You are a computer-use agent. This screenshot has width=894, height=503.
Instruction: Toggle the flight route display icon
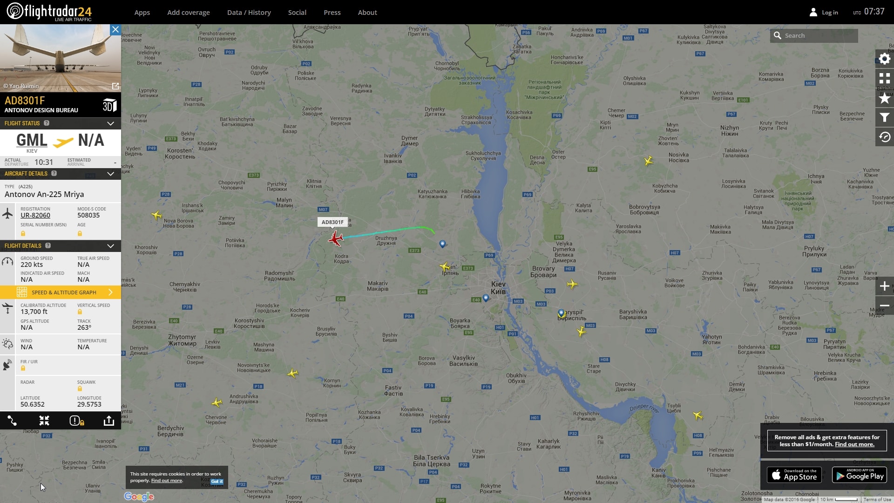point(12,421)
